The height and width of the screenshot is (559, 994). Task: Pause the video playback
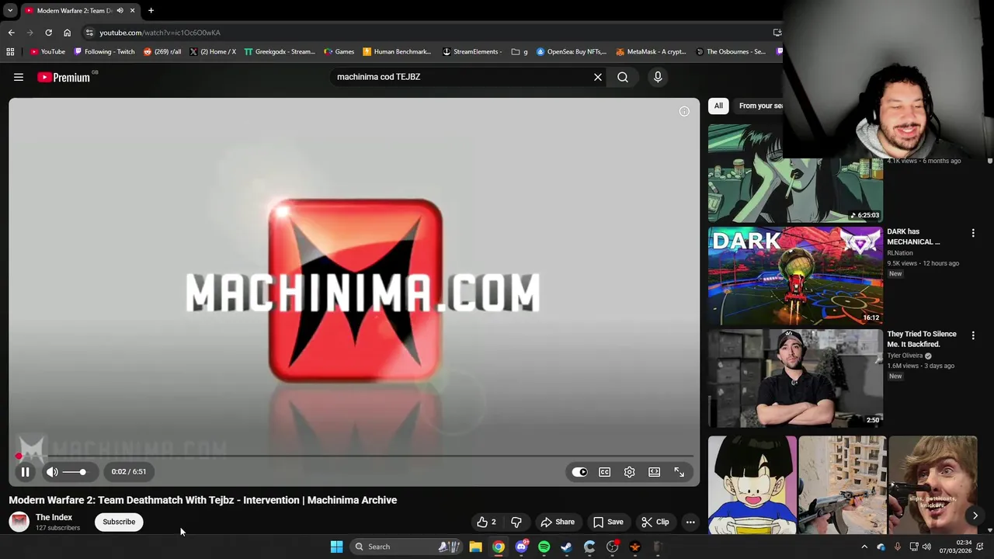[25, 471]
